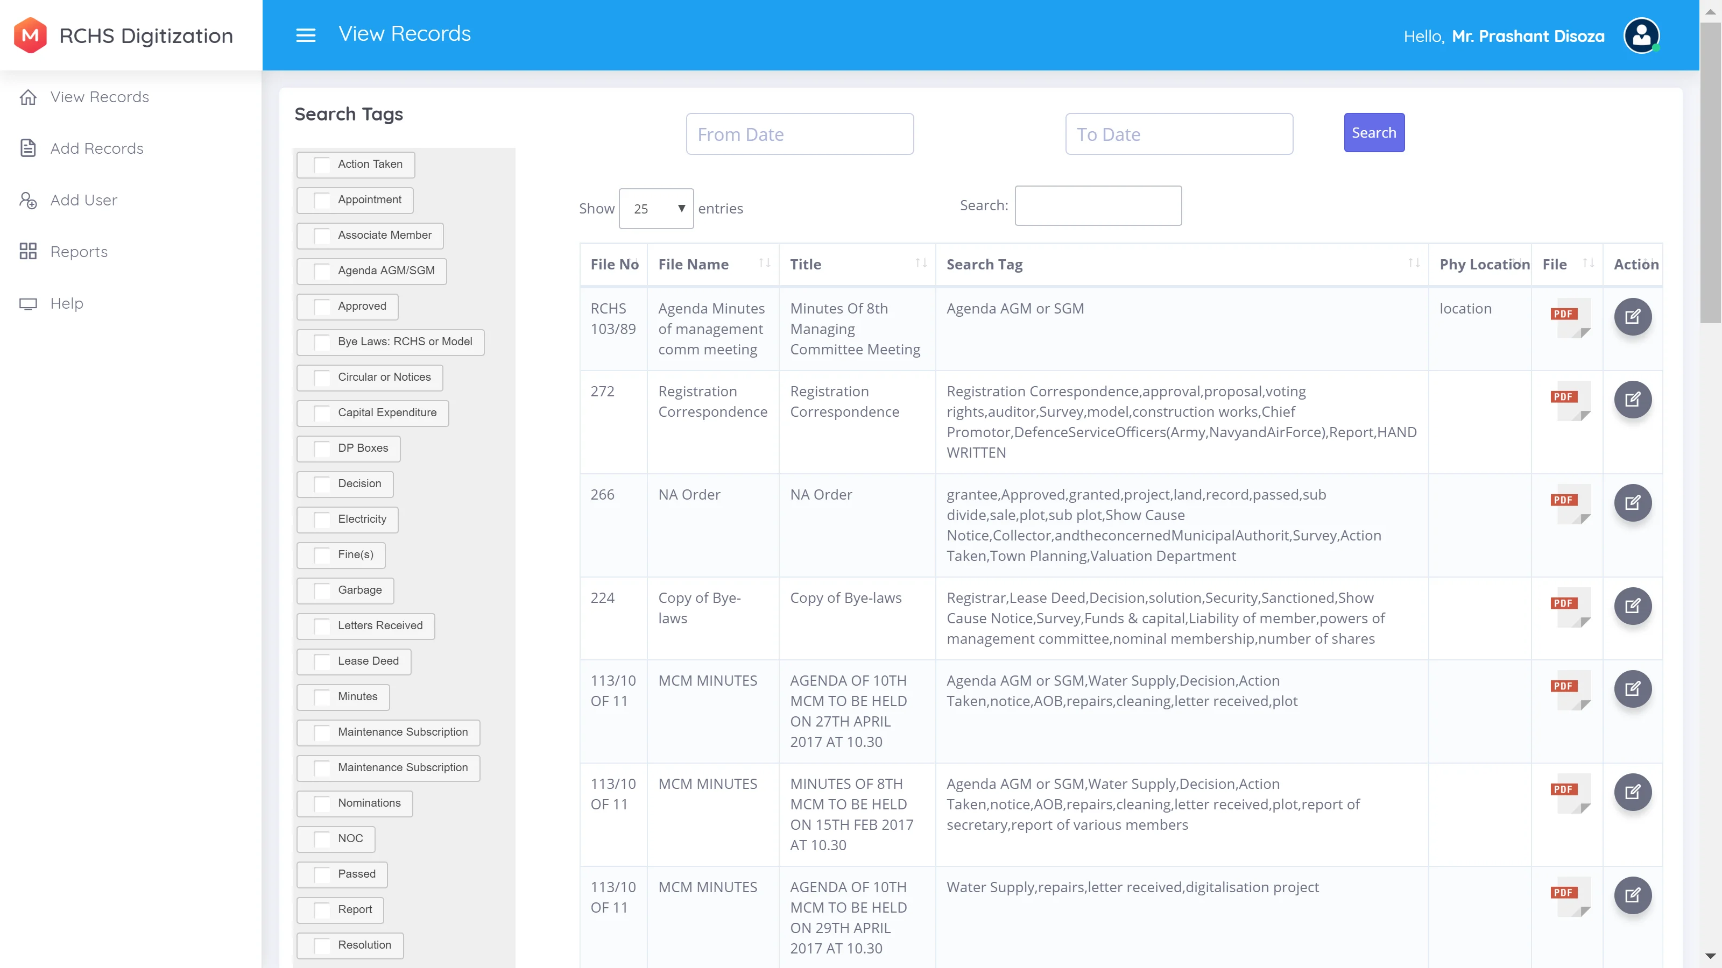Screen dimensions: 1722x968
Task: Click the RCHS Digitization title
Action: (x=146, y=35)
